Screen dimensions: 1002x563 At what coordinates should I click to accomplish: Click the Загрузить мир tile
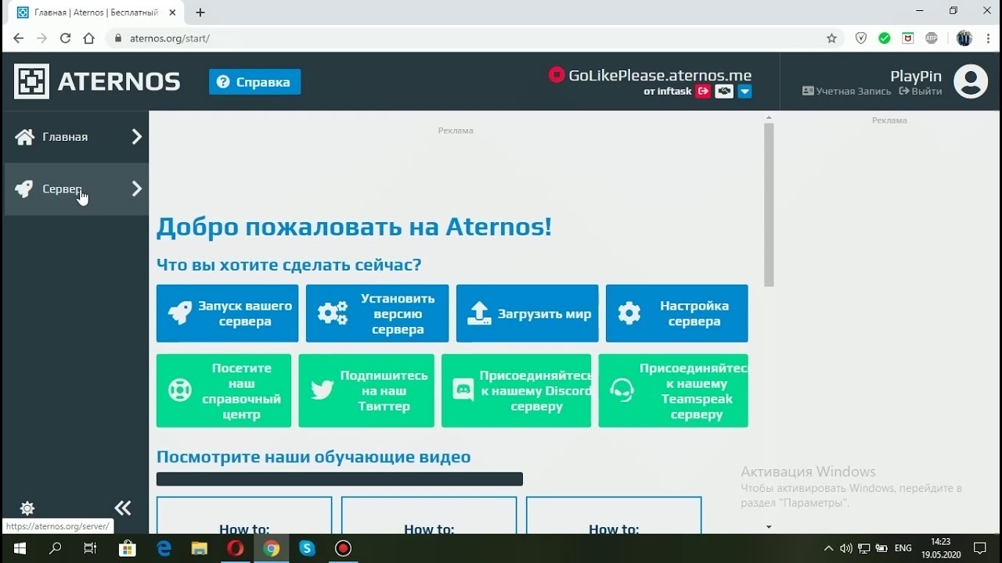point(527,314)
